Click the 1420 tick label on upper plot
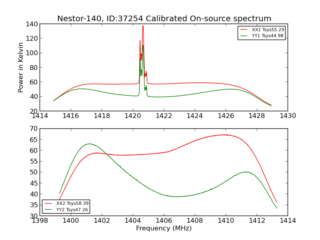Screen dimensions: 320x240 133,116
